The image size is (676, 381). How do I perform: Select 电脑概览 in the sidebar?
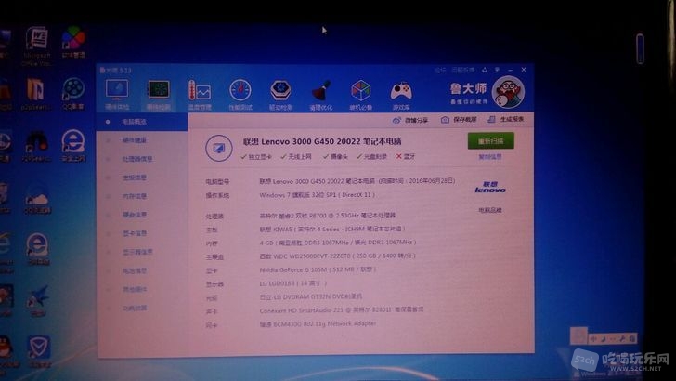142,122
